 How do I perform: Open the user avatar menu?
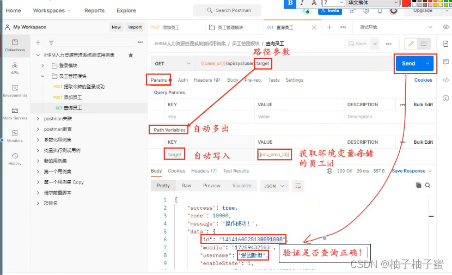394,11
